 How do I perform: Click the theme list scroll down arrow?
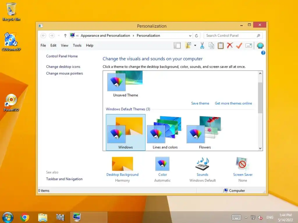(x=260, y=148)
